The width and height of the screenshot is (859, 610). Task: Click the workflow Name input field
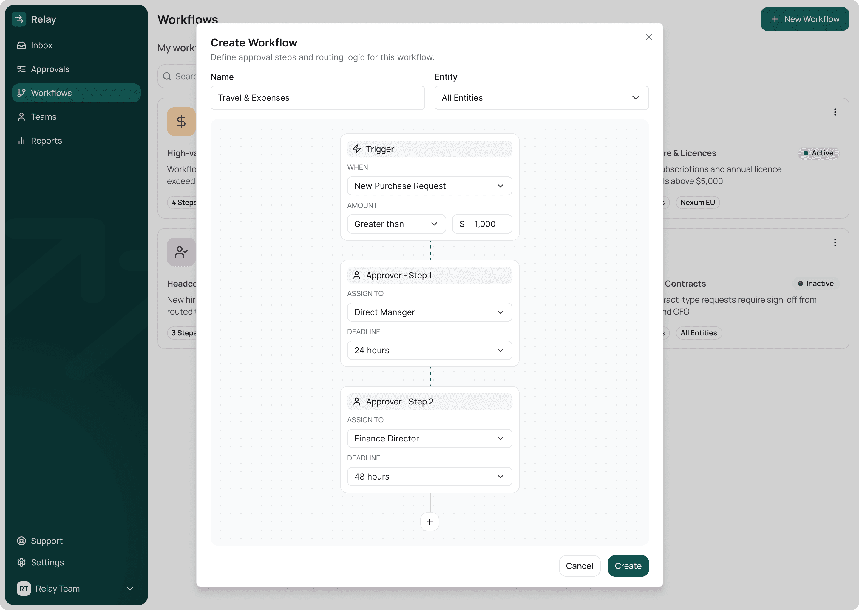click(x=317, y=98)
